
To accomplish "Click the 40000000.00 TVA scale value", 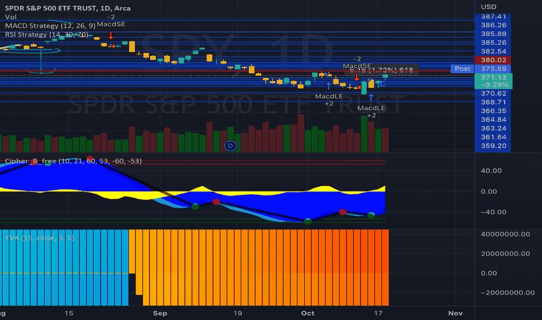I will [x=505, y=234].
